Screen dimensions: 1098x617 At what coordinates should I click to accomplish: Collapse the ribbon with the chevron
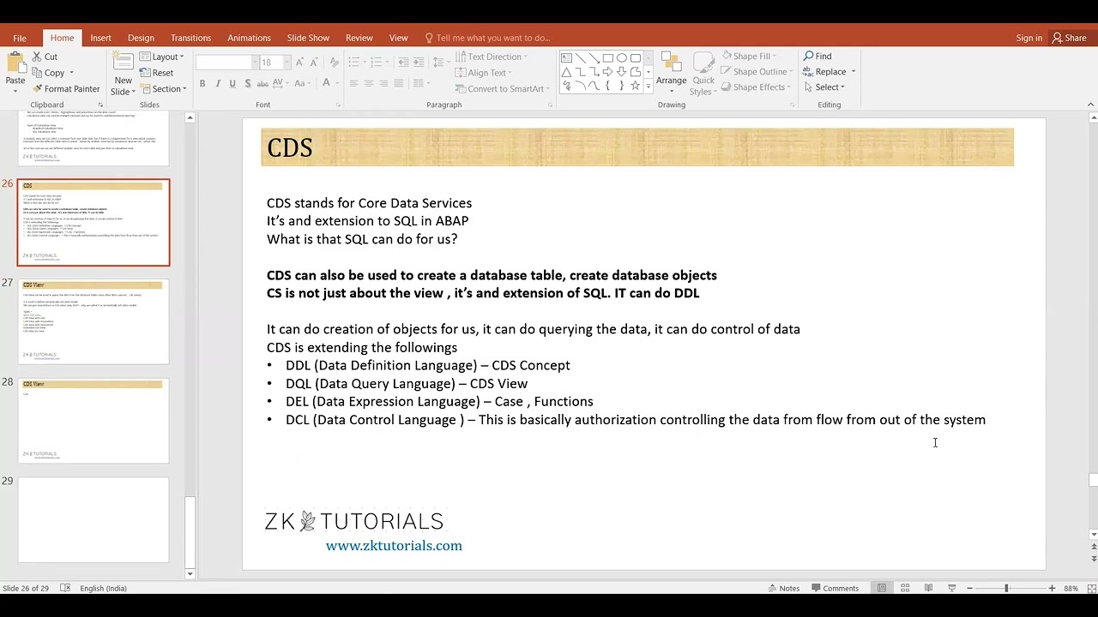point(1090,105)
